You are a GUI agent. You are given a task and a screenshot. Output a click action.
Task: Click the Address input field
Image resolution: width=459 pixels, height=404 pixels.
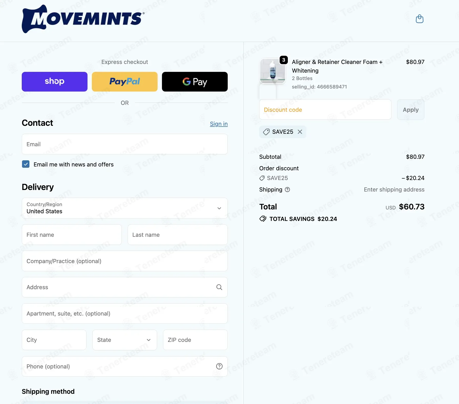tap(125, 287)
